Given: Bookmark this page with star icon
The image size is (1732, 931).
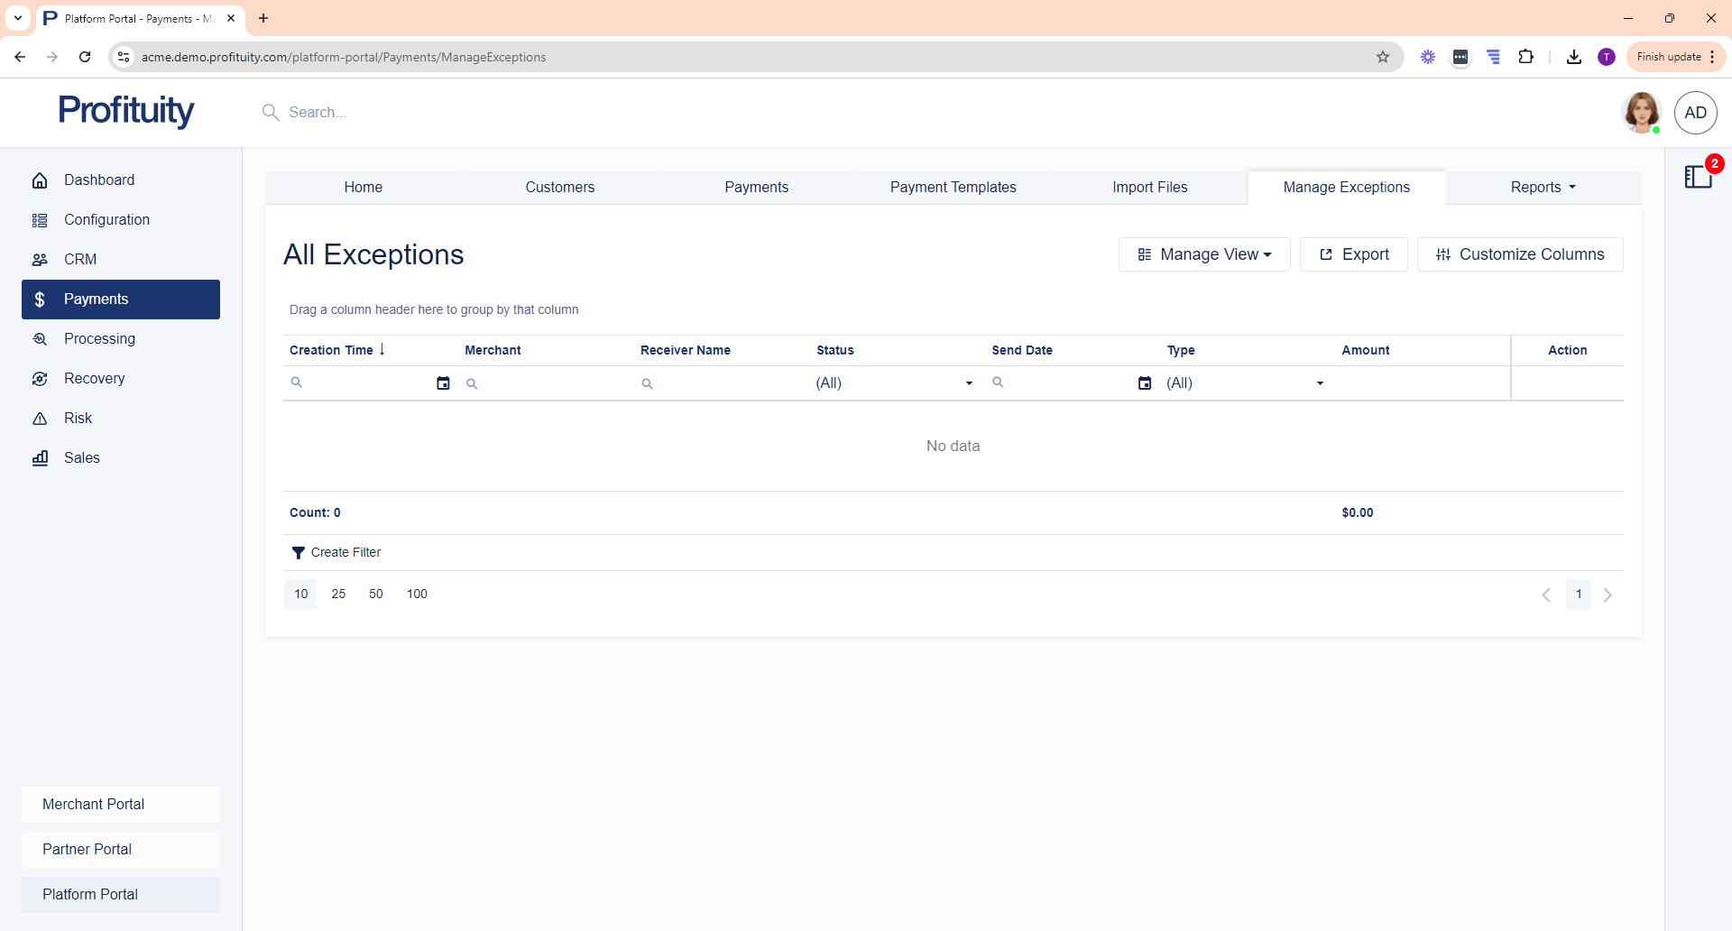Looking at the screenshot, I should coord(1383,57).
